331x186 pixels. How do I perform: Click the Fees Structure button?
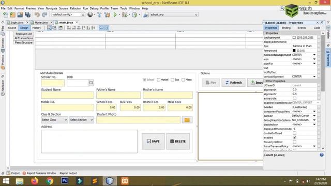pos(23,42)
